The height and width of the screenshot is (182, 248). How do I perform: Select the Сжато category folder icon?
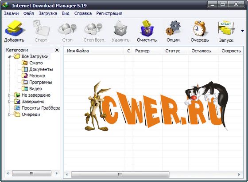coord(25,63)
